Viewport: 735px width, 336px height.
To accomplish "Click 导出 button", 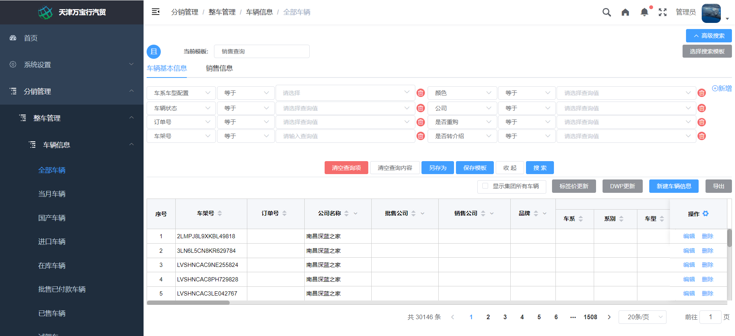I will coord(719,186).
